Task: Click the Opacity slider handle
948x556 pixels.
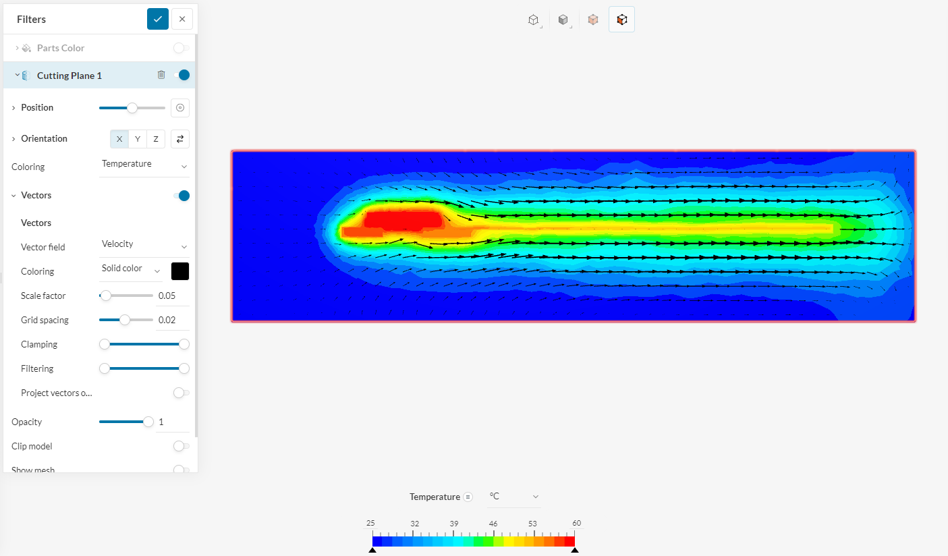Action: (148, 422)
